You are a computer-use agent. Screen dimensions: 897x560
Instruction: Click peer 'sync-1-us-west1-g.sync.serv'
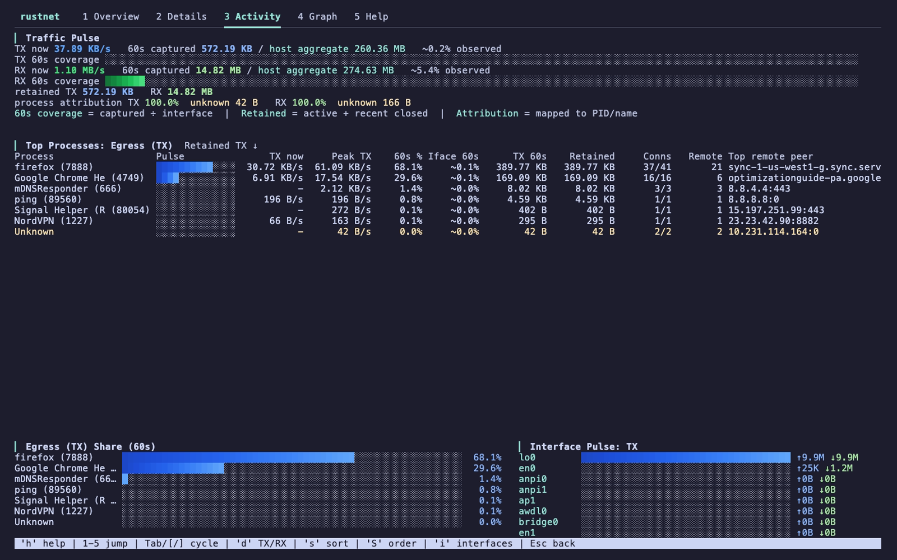point(804,167)
